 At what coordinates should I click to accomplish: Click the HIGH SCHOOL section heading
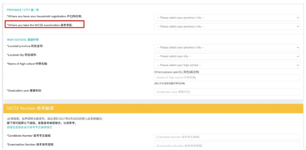[23, 40]
